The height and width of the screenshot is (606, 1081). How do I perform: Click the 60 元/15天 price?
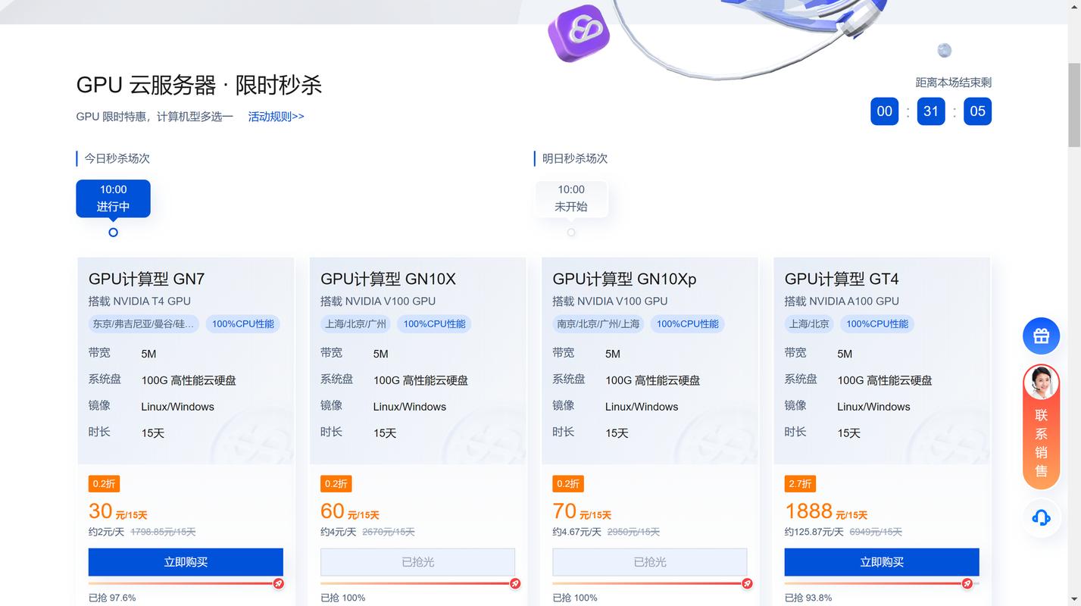(x=350, y=512)
